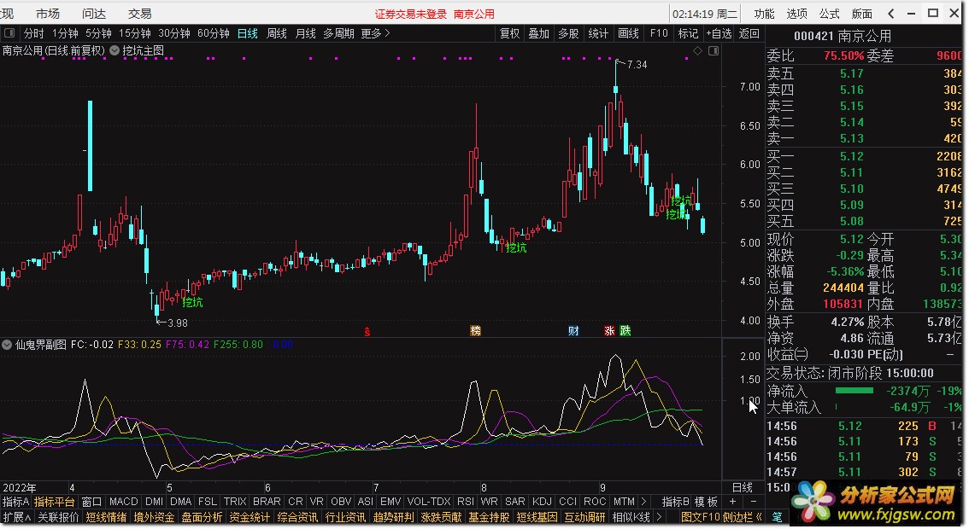Click the 日线 label below the price axis
The image size is (969, 529).
tap(743, 488)
